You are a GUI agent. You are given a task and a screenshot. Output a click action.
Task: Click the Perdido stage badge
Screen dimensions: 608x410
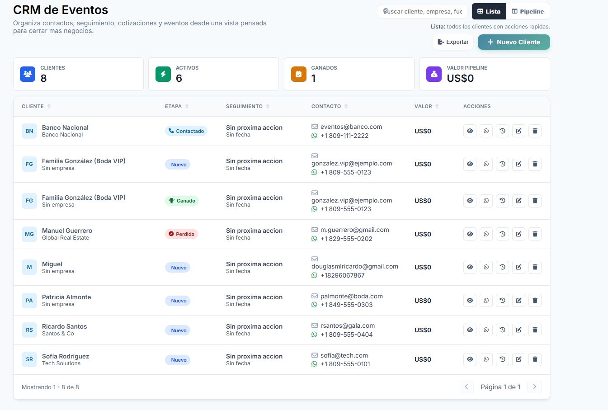[x=181, y=234]
